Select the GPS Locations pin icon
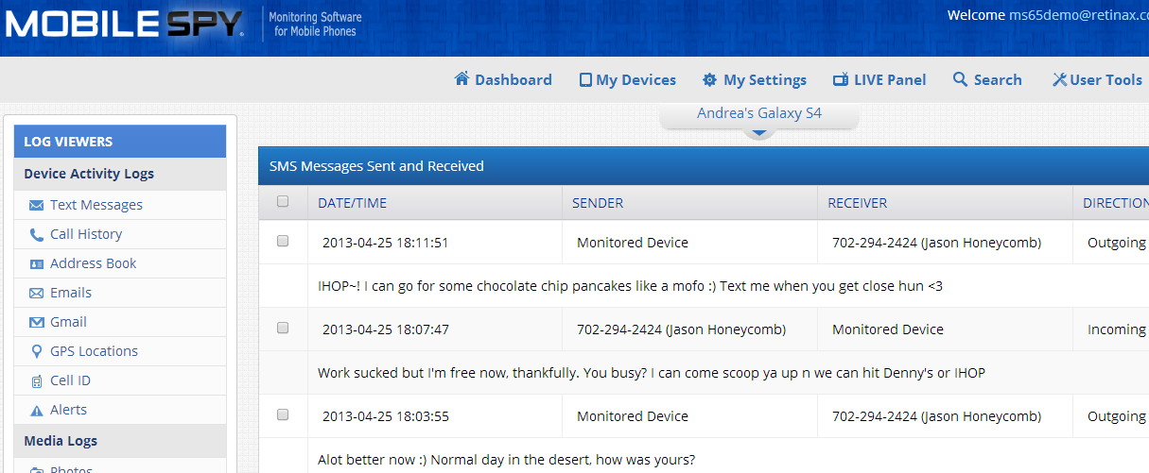1149x473 pixels. 37,351
